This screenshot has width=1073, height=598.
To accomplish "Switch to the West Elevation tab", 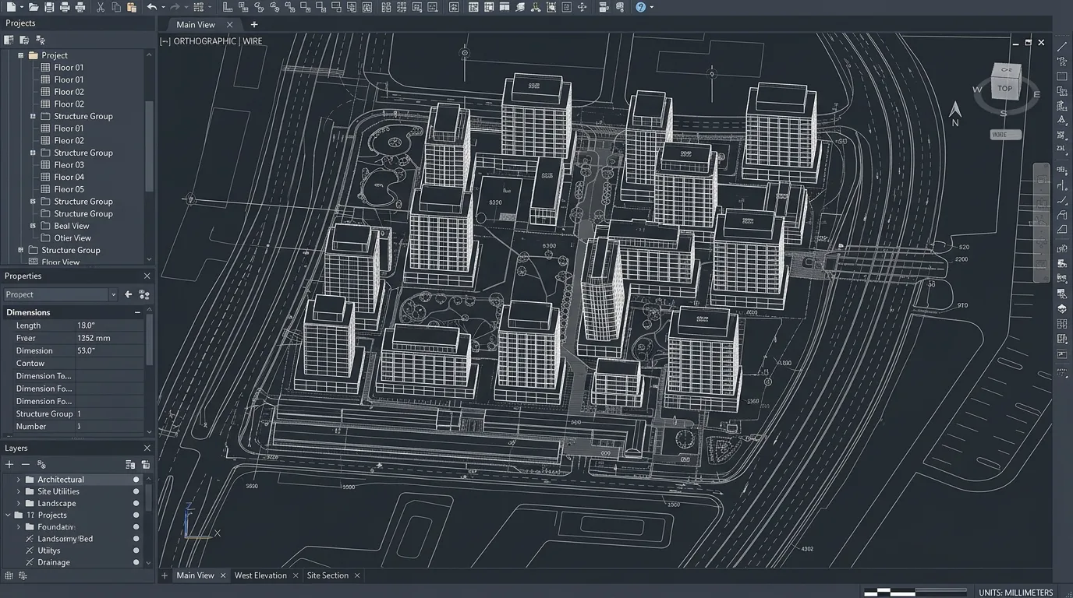I will click(x=260, y=575).
